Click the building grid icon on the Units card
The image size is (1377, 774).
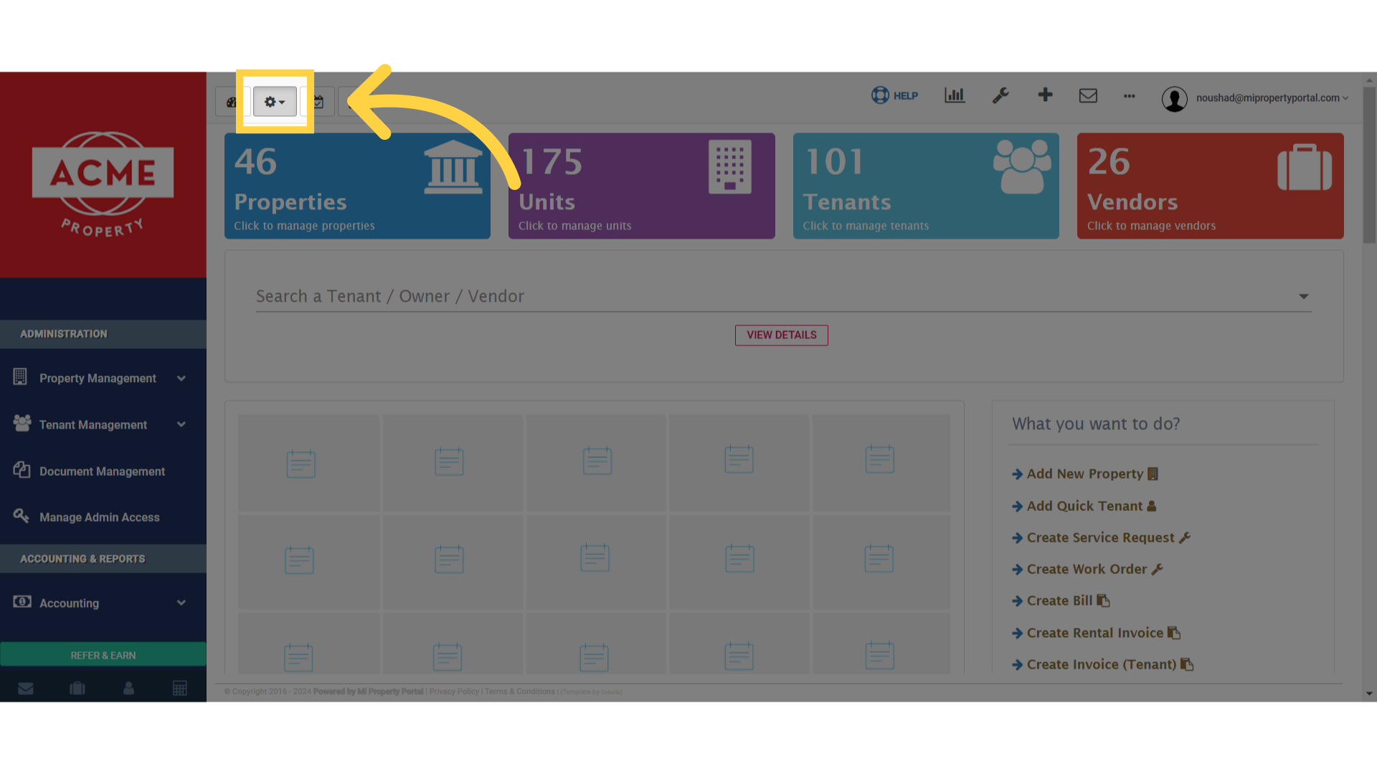click(x=730, y=167)
